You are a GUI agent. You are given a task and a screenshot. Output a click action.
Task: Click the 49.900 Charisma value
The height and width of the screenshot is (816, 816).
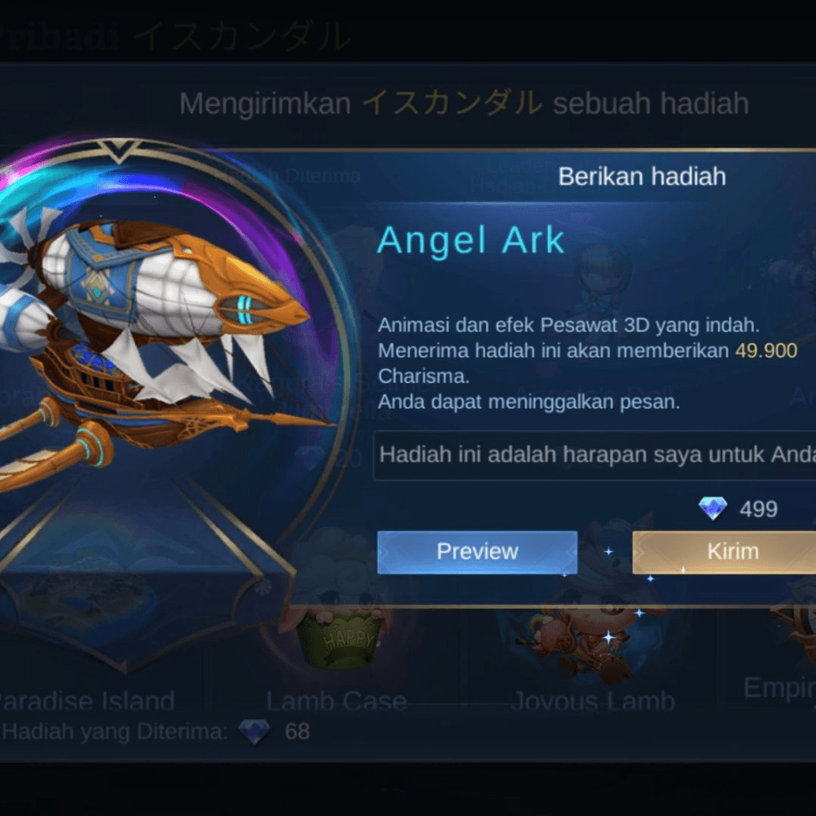point(765,351)
